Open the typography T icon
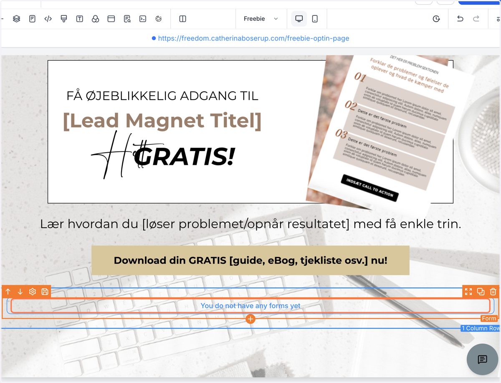 (80, 19)
